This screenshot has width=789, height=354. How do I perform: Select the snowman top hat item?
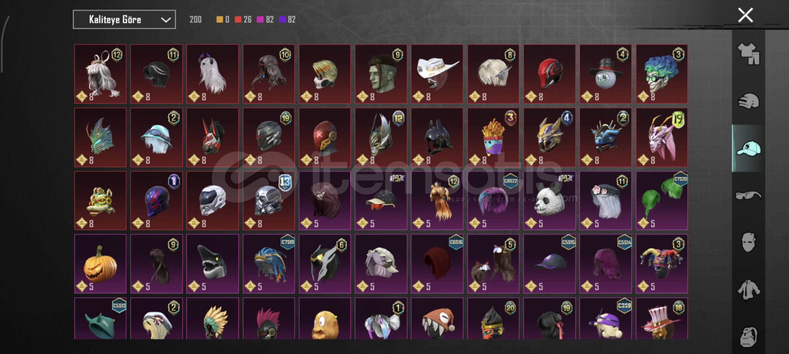tap(605, 74)
